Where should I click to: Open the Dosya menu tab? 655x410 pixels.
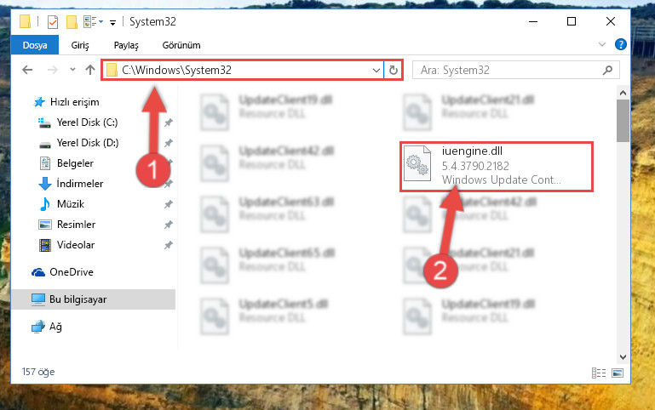[x=35, y=45]
